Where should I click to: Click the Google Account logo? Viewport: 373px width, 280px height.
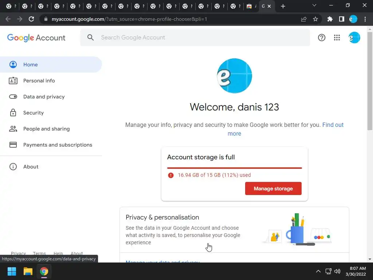(36, 38)
